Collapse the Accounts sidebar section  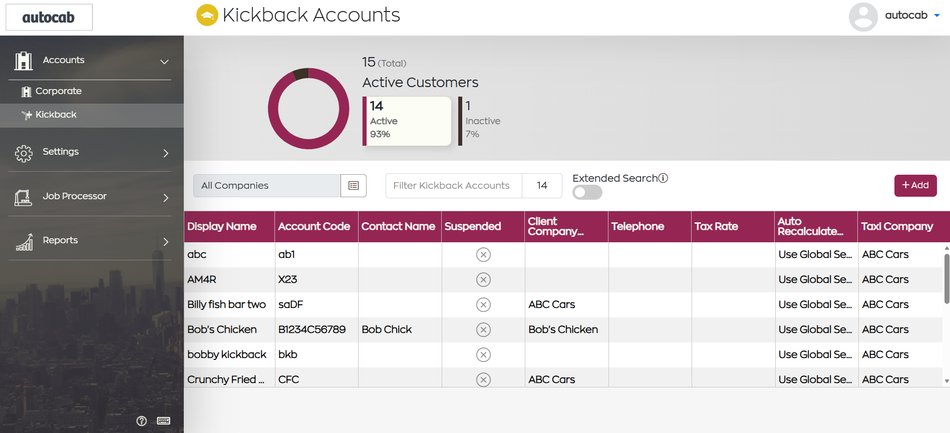pos(164,62)
